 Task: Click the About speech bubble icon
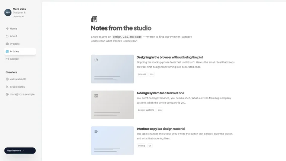coord(7,36)
